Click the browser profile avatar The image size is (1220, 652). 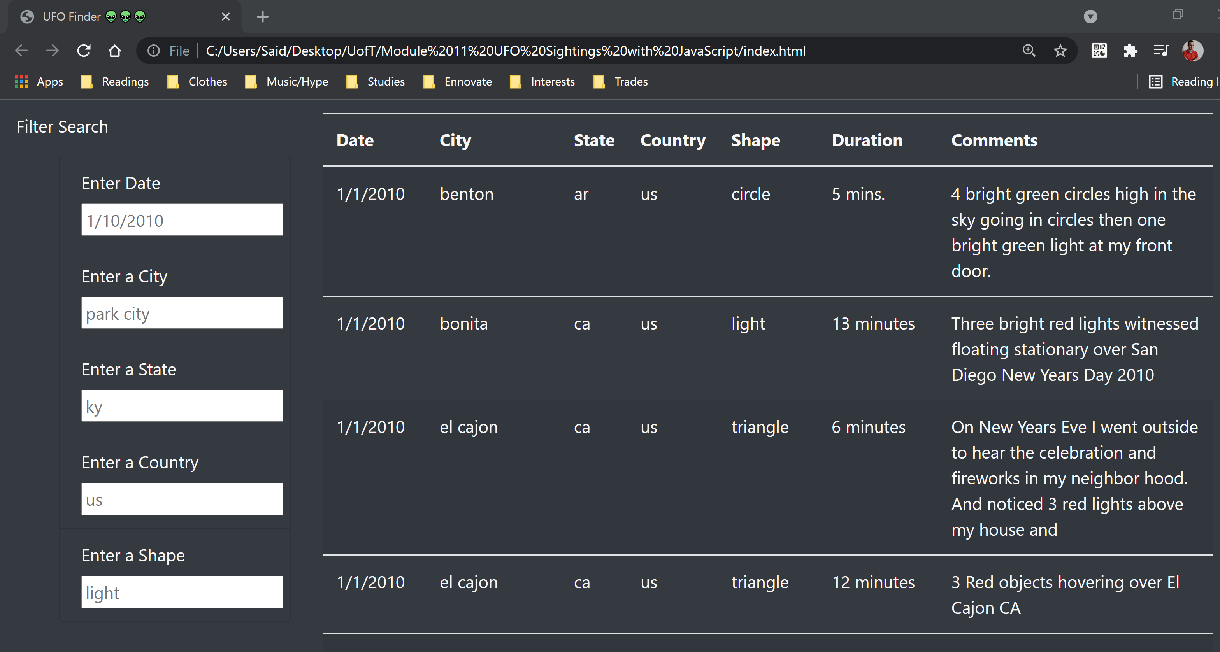[x=1192, y=51]
